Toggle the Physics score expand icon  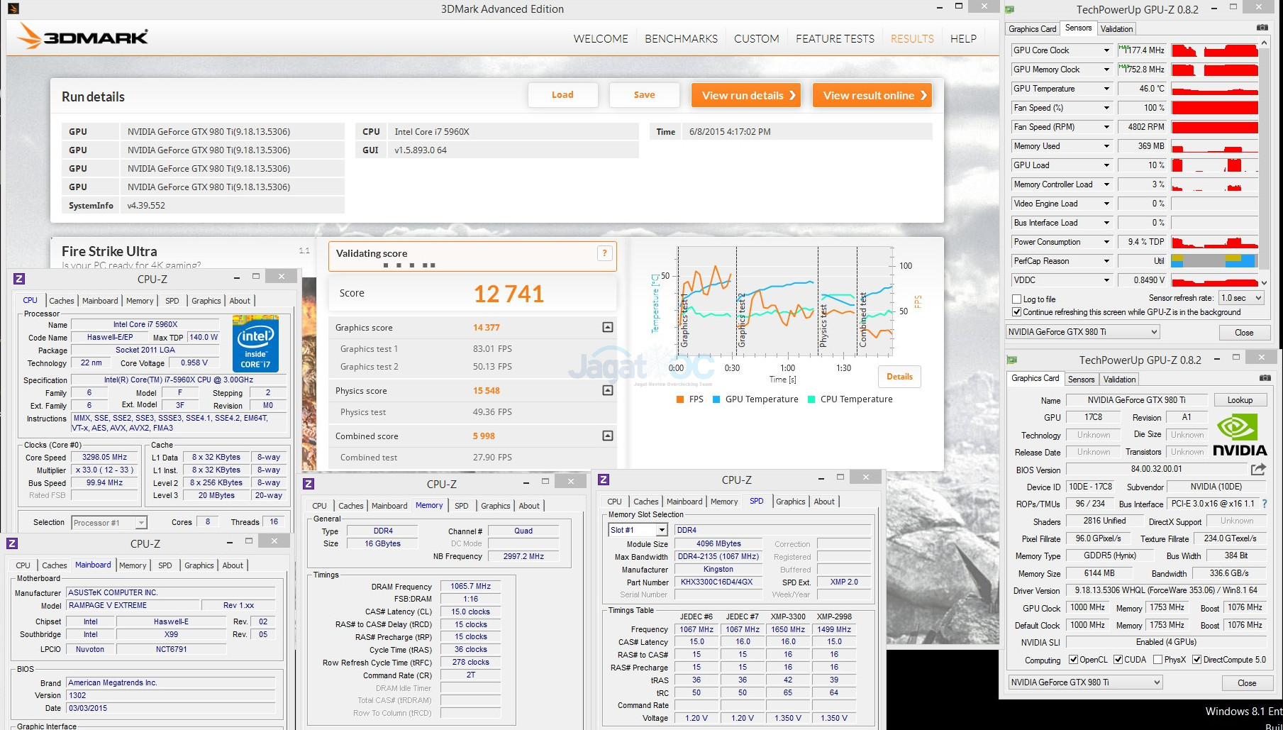608,390
